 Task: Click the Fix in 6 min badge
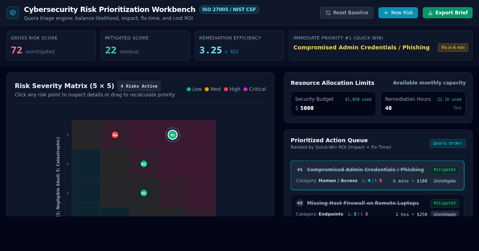click(x=453, y=47)
